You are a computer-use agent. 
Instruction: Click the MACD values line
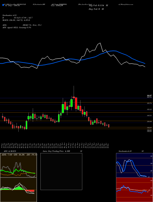coord(16,20)
